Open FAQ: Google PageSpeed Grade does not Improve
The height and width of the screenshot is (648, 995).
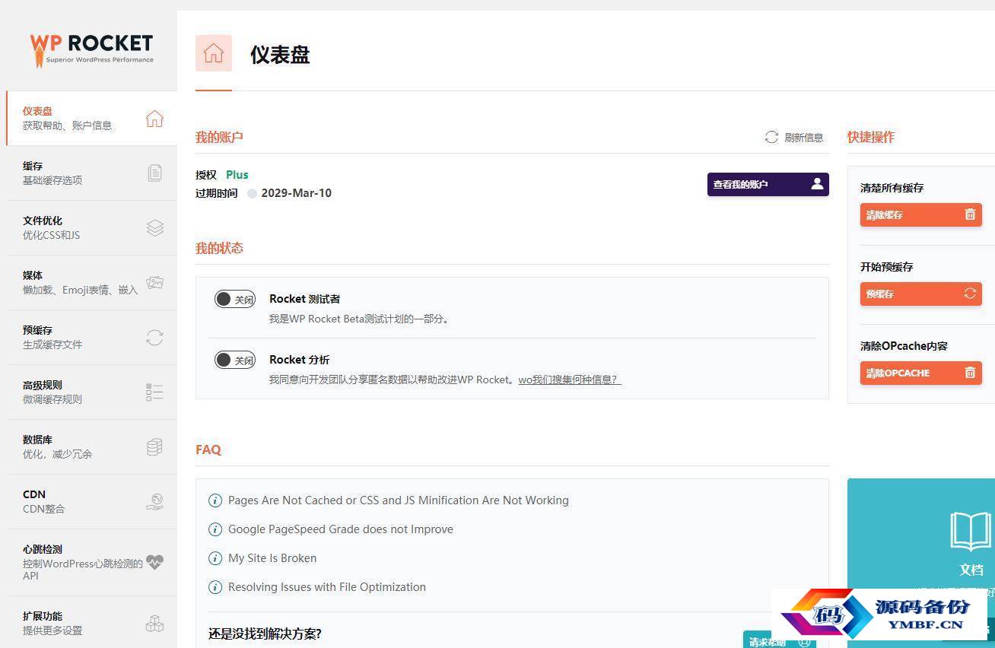click(x=341, y=529)
